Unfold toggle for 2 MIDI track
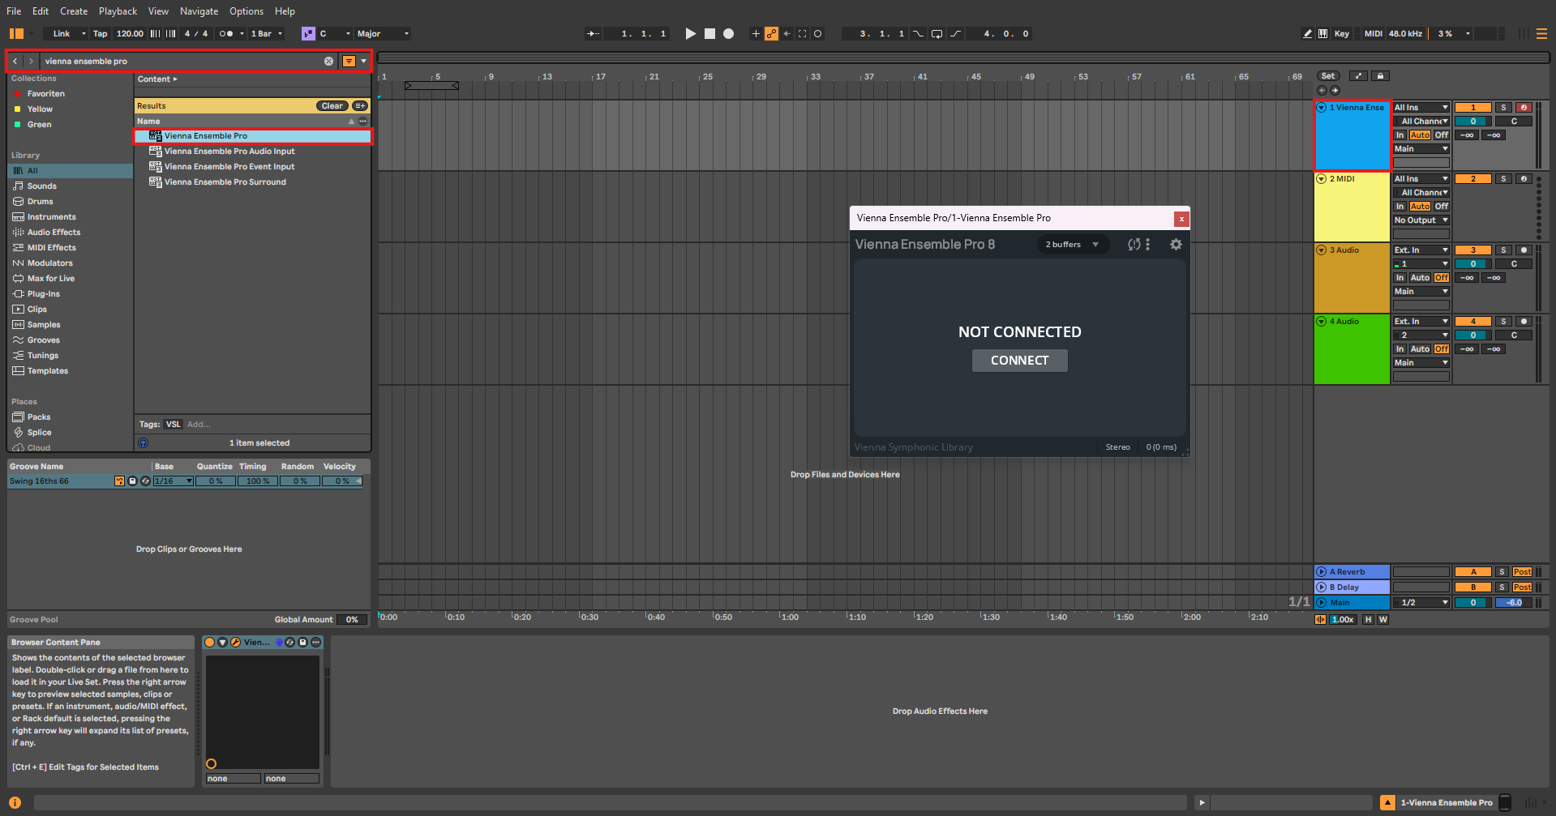 coord(1322,179)
